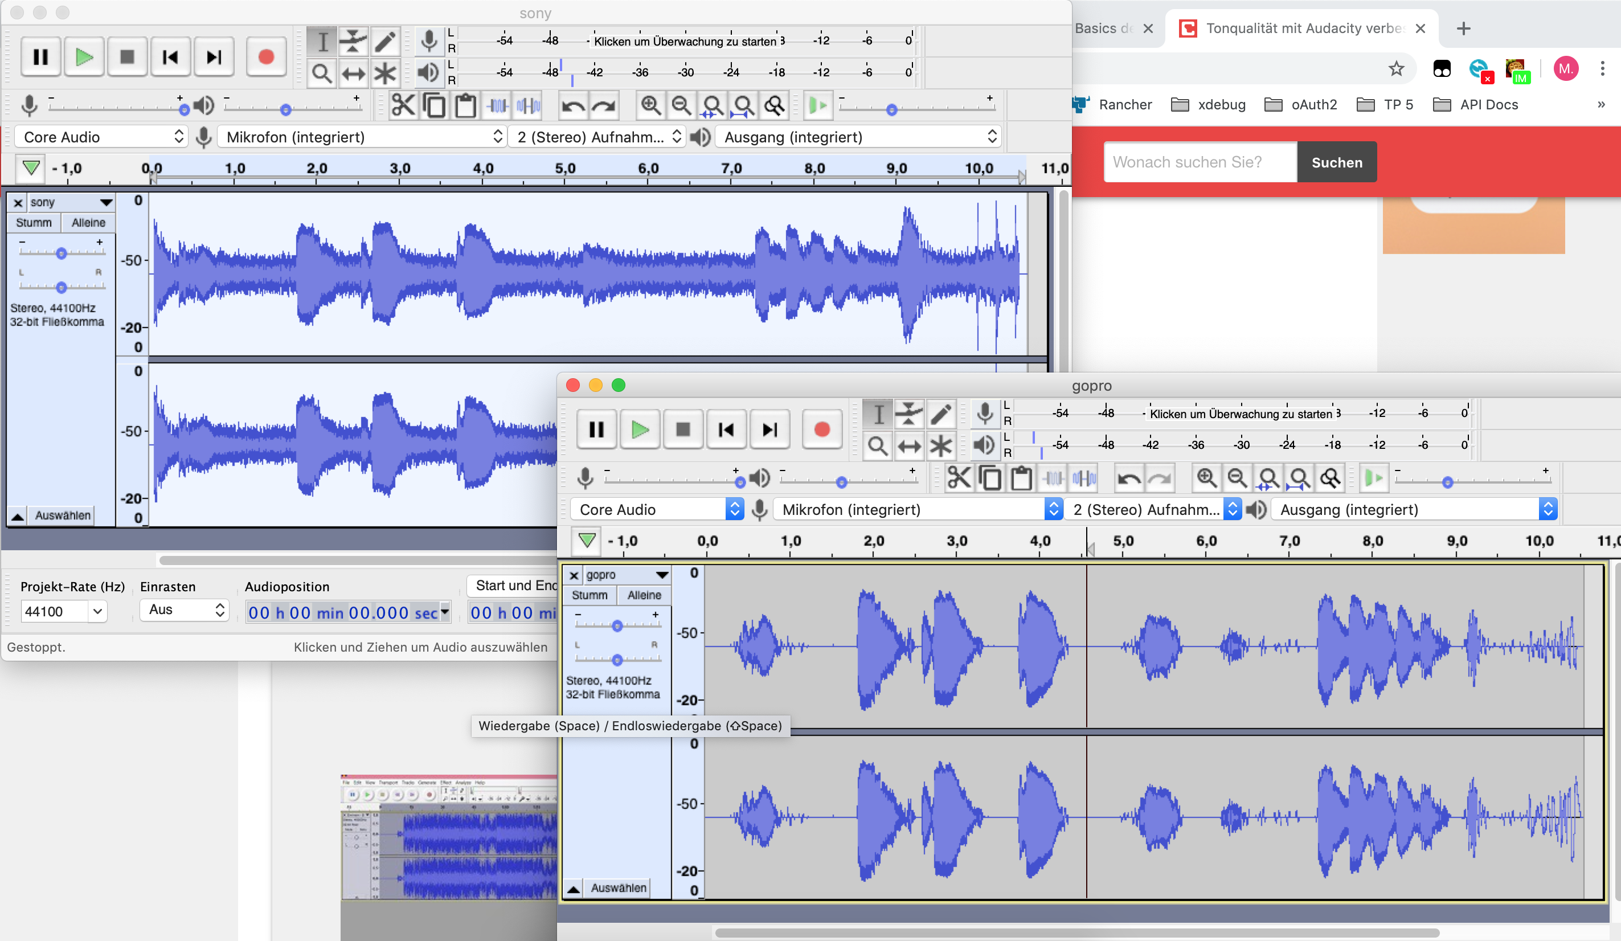Click the Record button in gopro window
The image size is (1621, 941).
coord(821,429)
